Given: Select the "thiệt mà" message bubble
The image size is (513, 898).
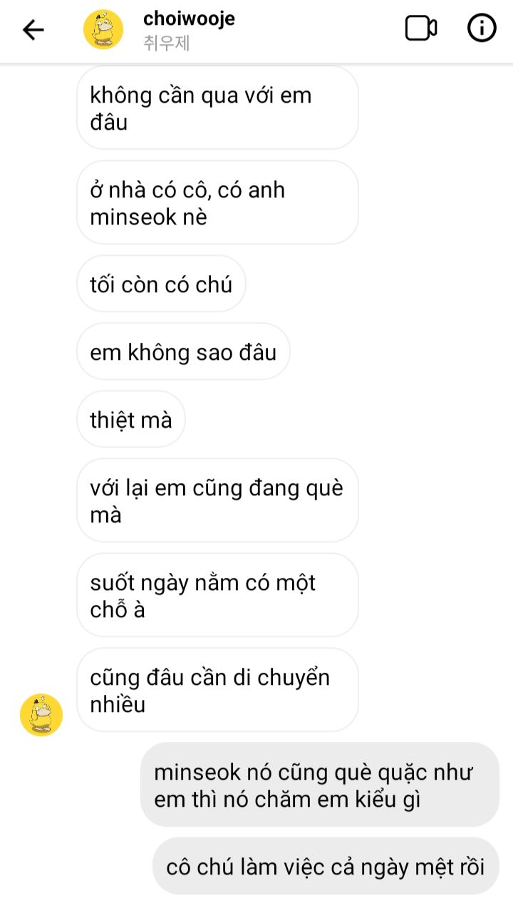Looking at the screenshot, I should point(131,420).
